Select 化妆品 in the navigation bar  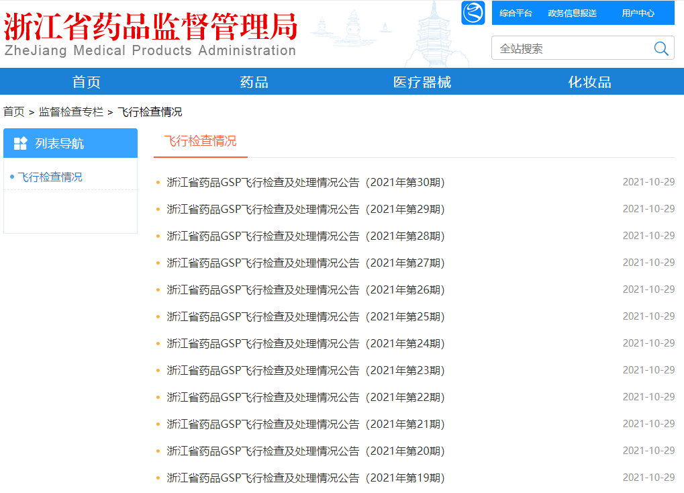589,82
